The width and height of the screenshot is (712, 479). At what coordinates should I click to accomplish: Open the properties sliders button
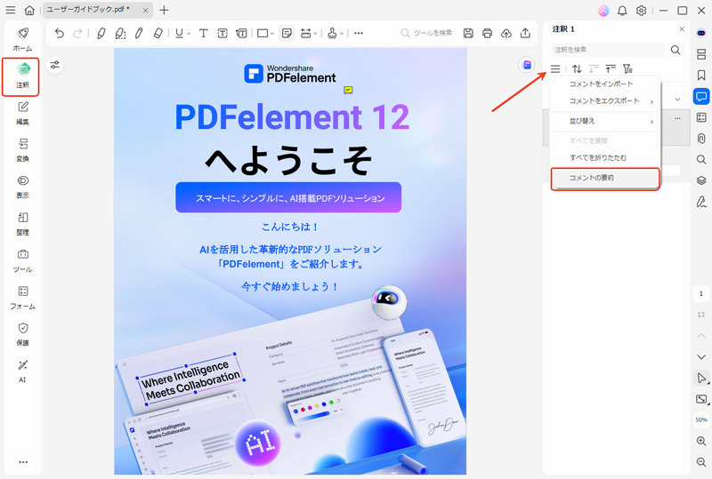coord(55,65)
